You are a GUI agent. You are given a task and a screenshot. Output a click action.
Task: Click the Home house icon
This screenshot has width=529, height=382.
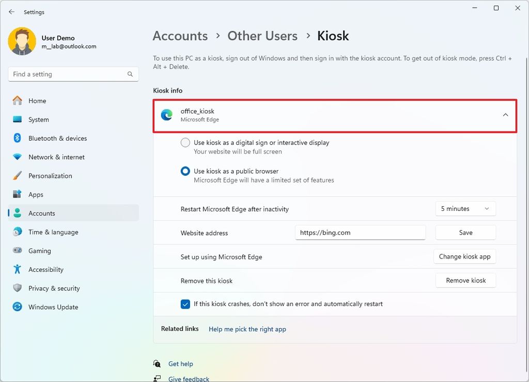(x=17, y=101)
